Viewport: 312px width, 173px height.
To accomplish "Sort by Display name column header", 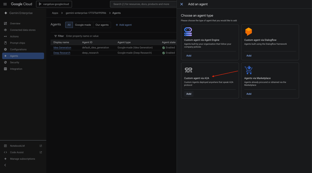I will pyautogui.click(x=61, y=42).
